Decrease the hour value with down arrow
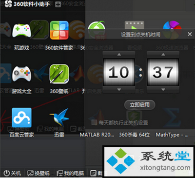The image size is (195, 178). 119,90
